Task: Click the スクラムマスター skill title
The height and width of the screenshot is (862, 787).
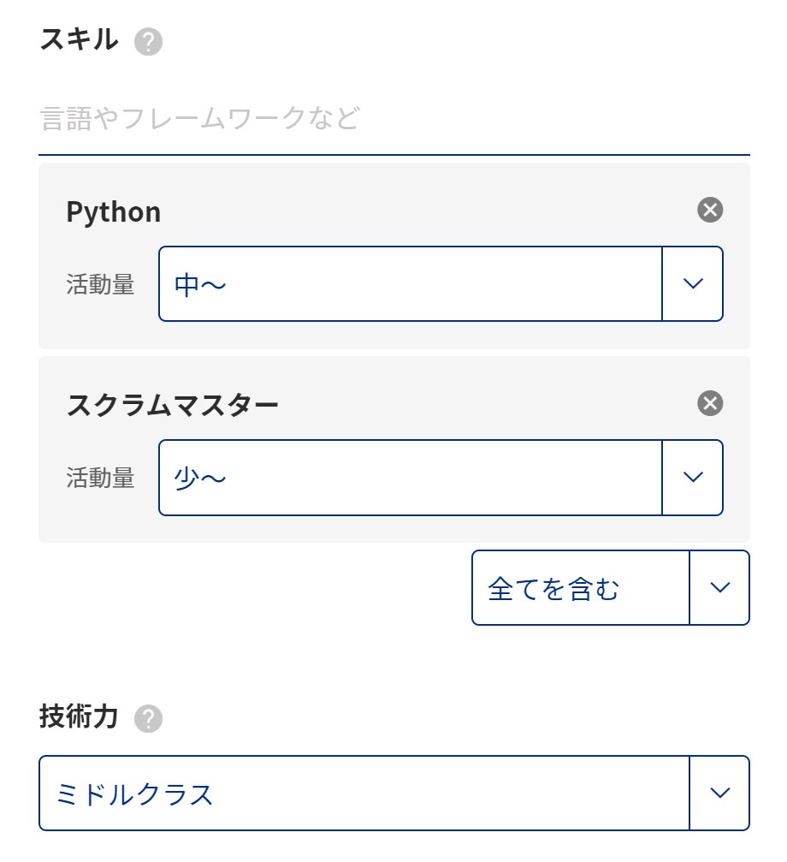Action: point(173,405)
